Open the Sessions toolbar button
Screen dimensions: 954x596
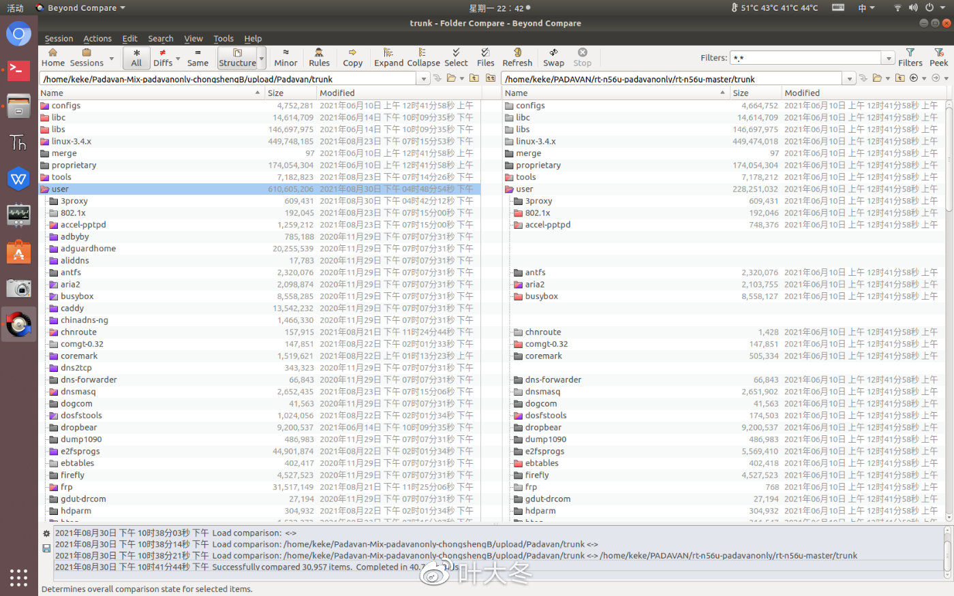click(87, 57)
